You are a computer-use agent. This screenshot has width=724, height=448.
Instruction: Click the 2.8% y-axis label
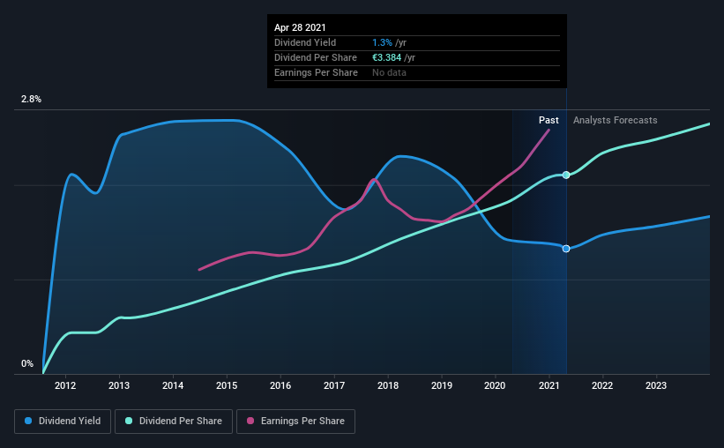(x=31, y=99)
